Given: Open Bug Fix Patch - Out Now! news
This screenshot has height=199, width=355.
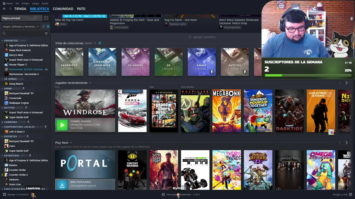Looking at the screenshot, I should click(x=181, y=20).
